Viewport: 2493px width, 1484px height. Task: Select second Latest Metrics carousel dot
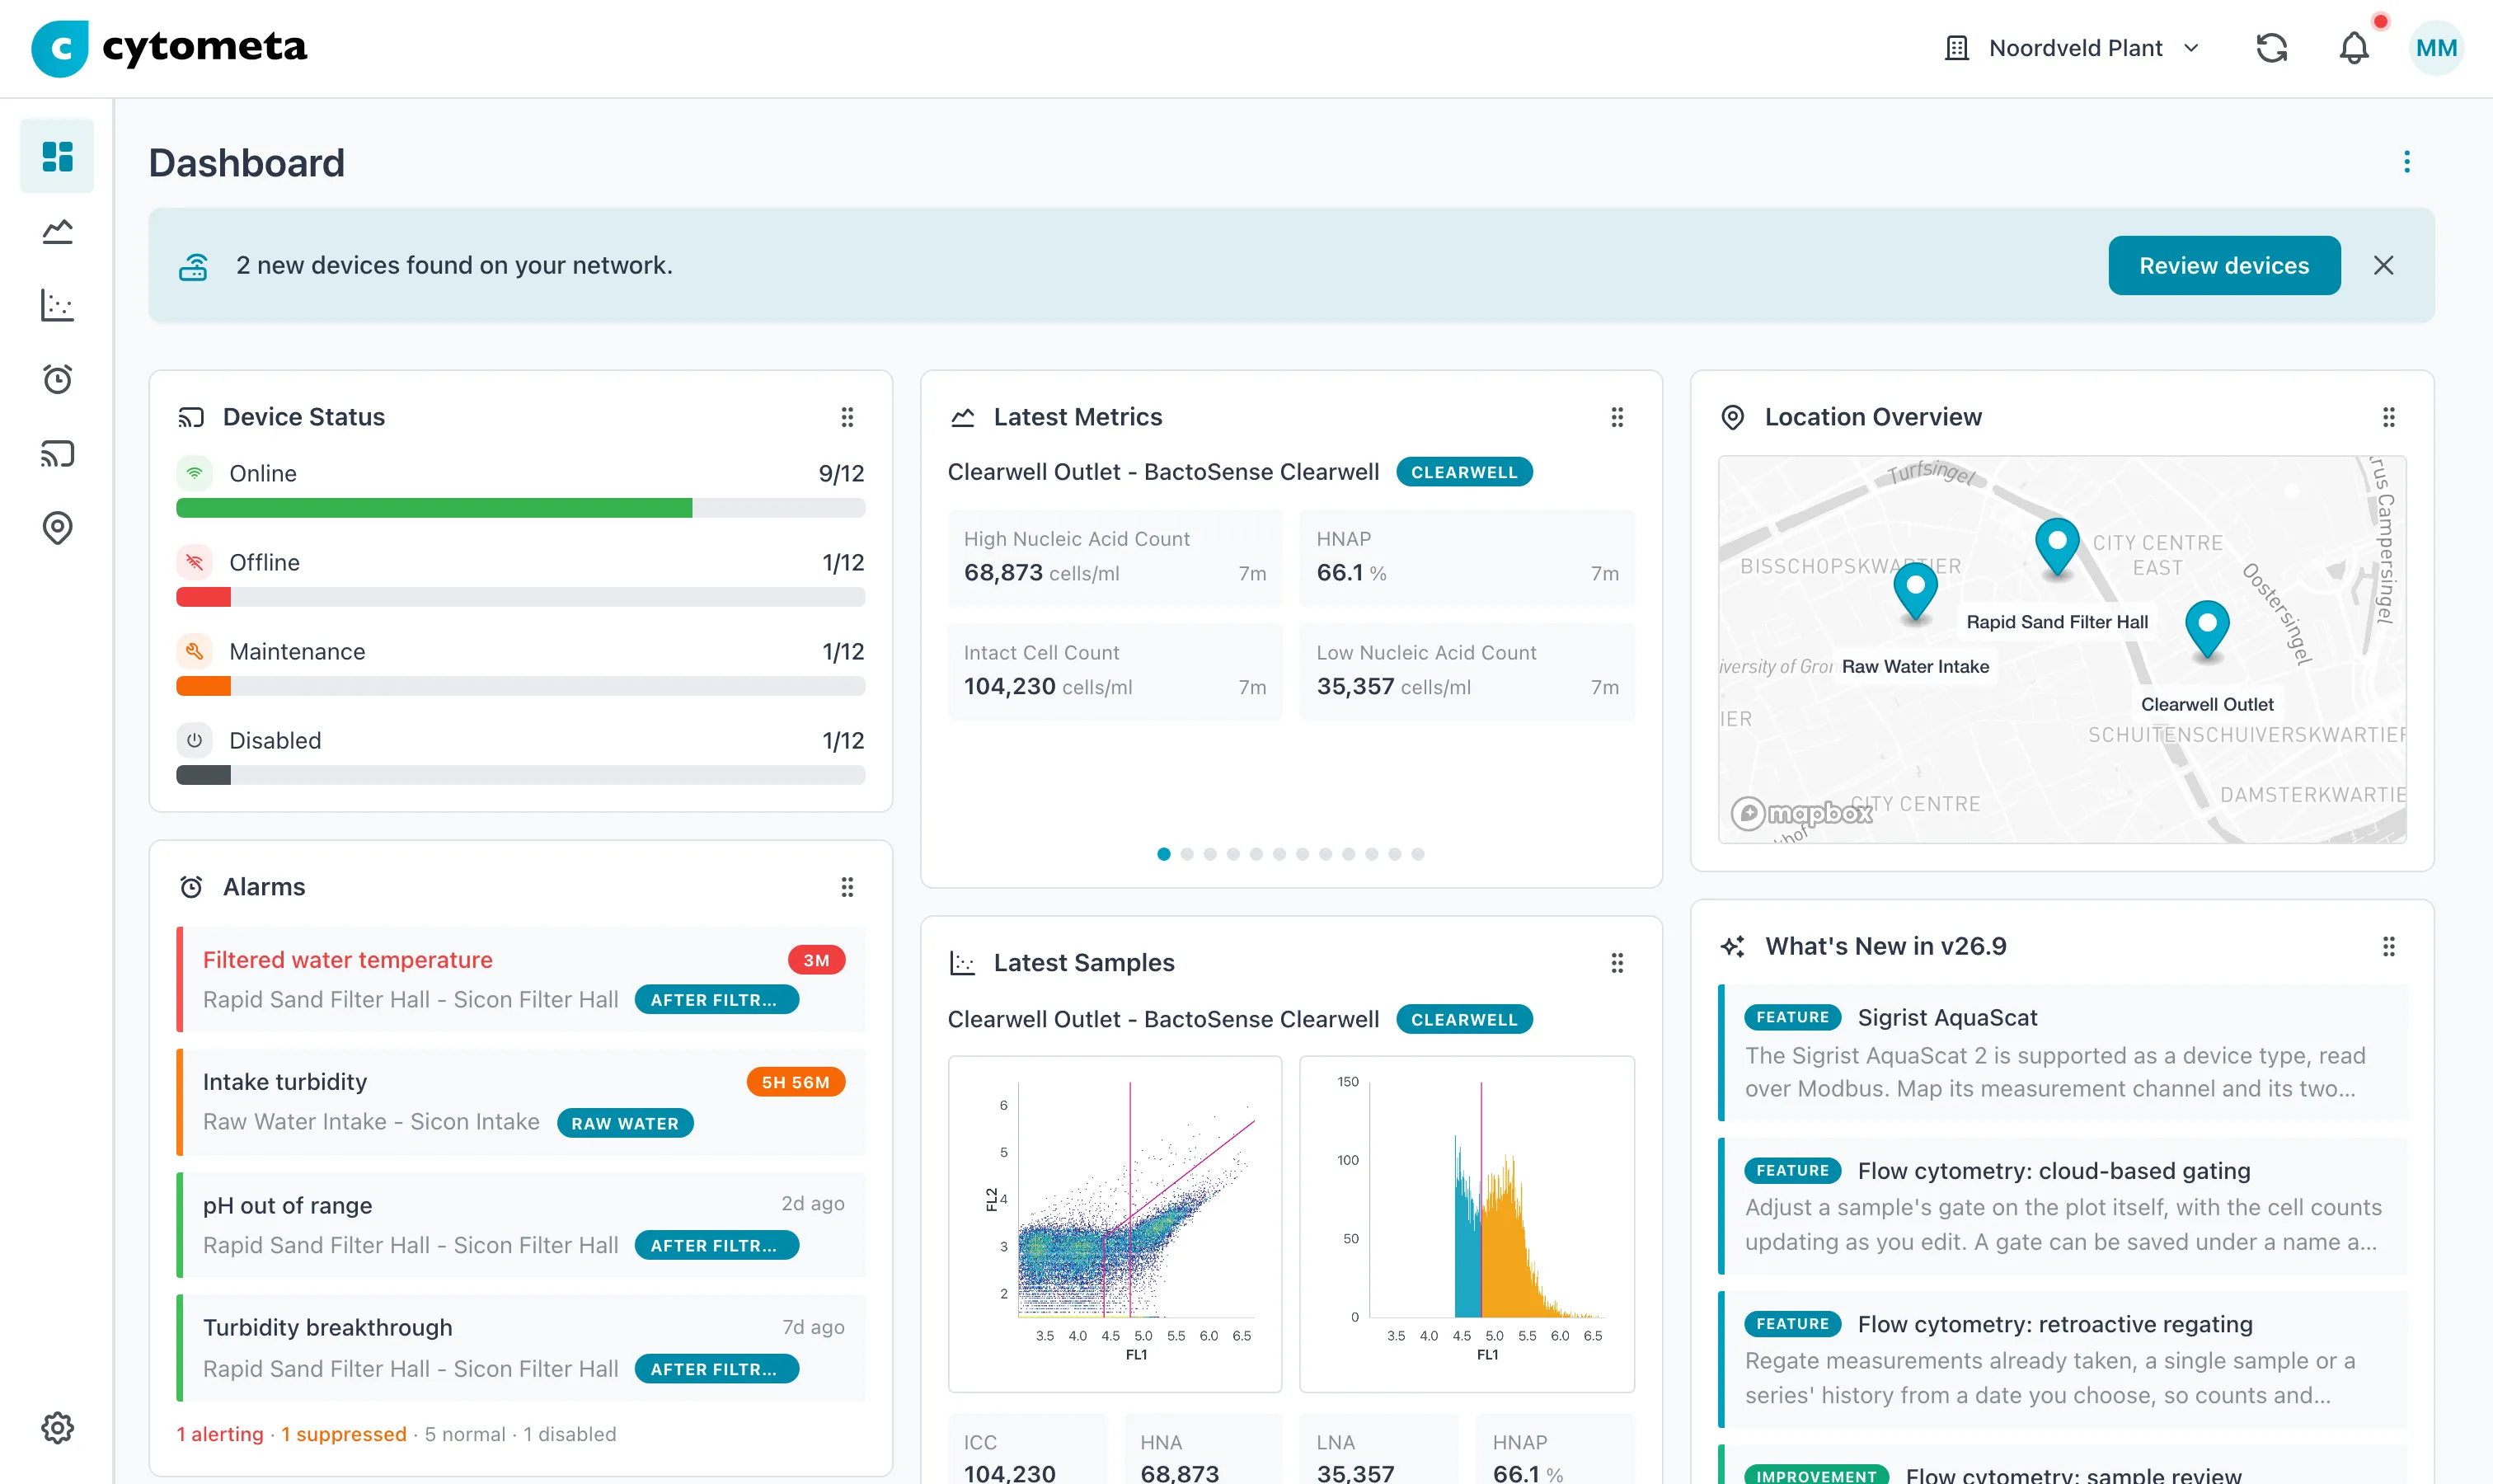click(x=1186, y=854)
